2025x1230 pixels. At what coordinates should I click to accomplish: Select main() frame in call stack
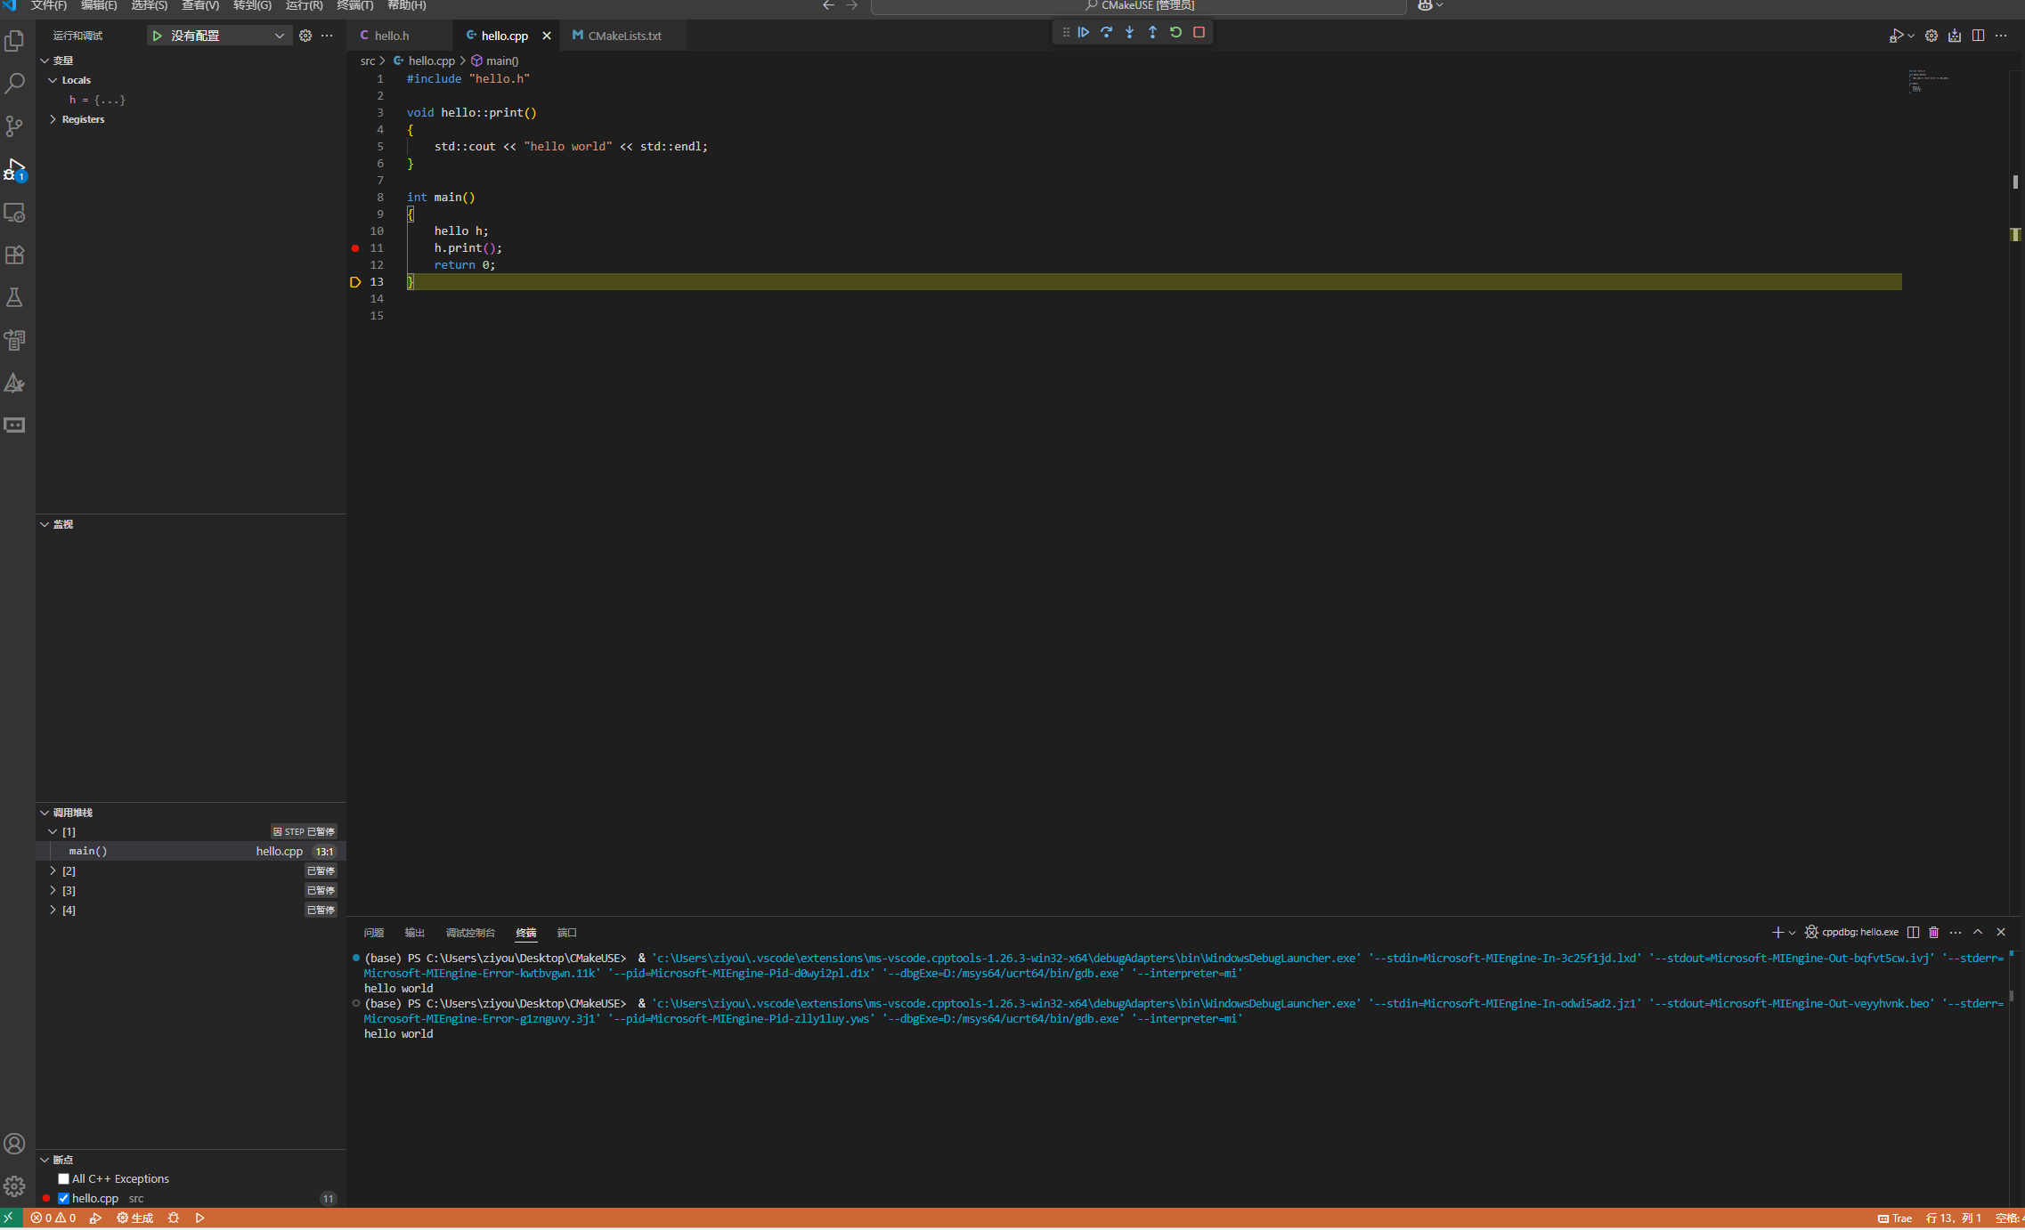coord(89,851)
